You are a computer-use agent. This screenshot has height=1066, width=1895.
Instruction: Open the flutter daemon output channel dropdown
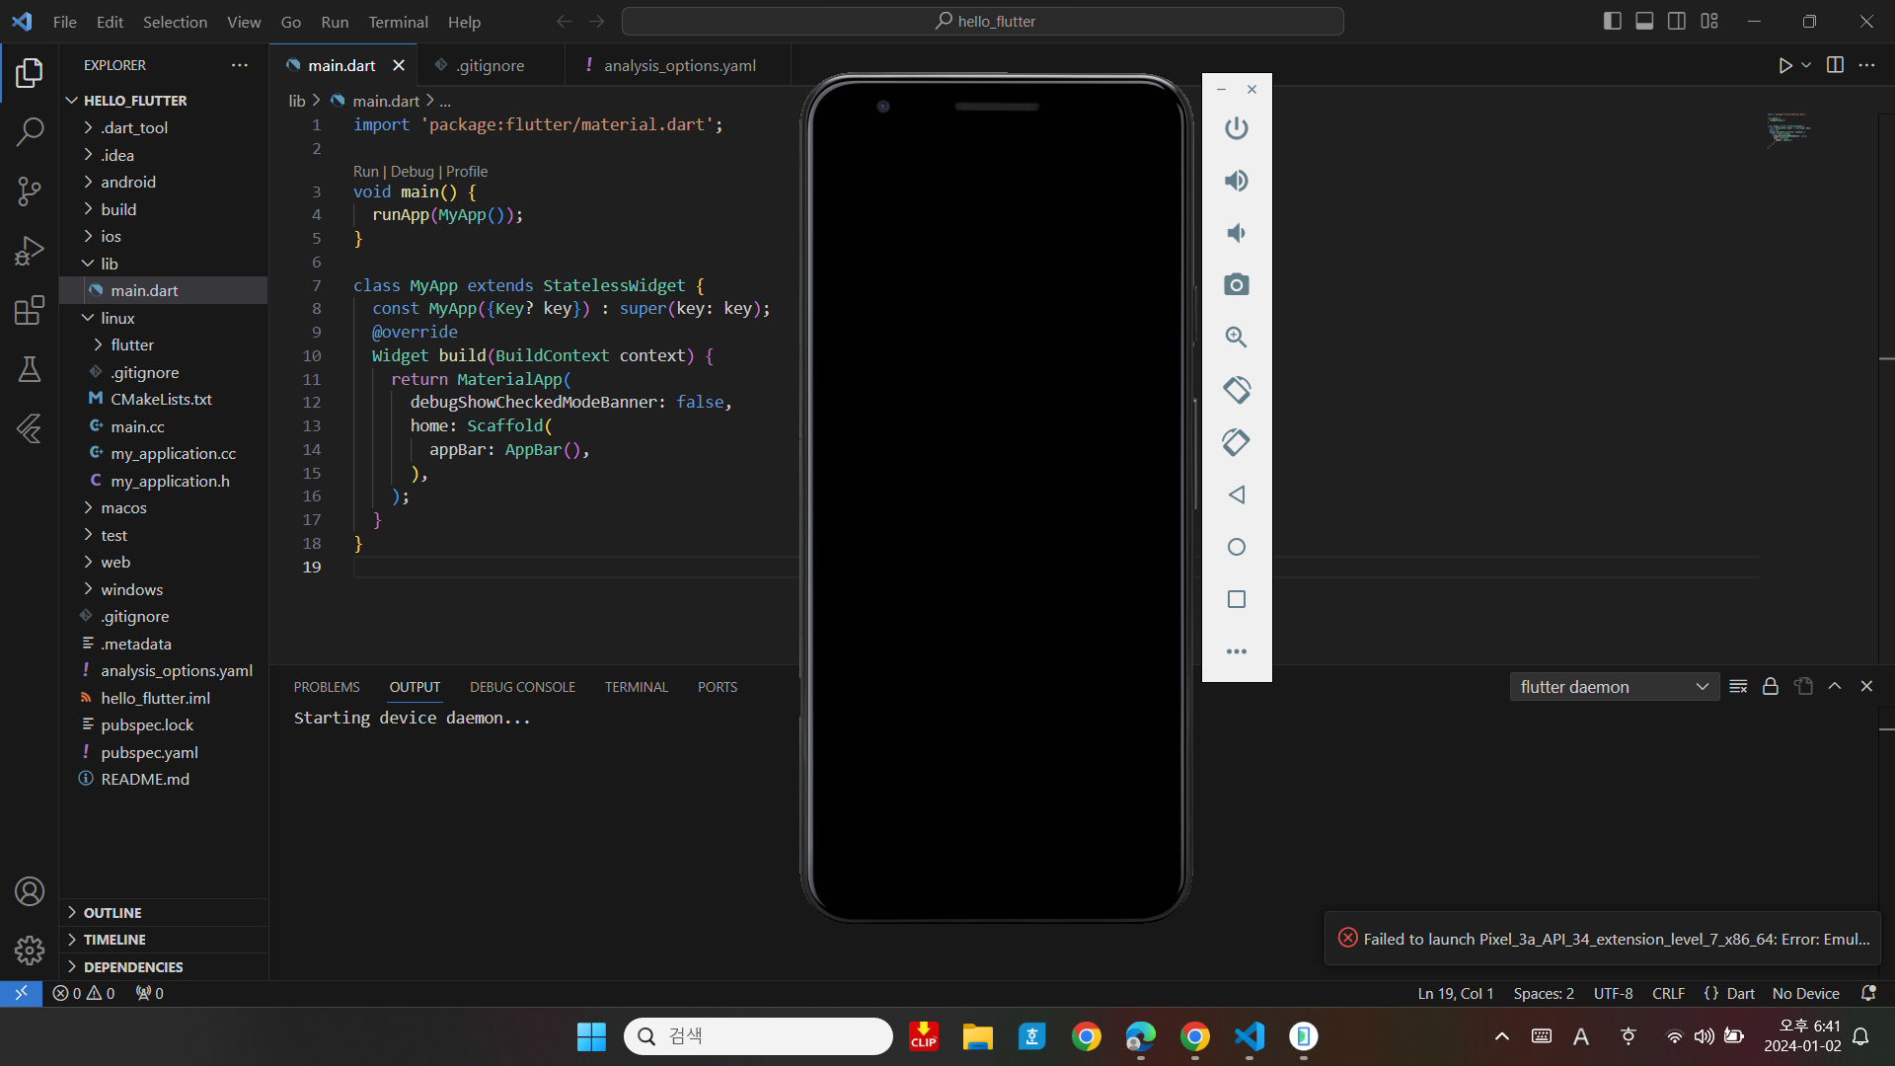point(1615,687)
